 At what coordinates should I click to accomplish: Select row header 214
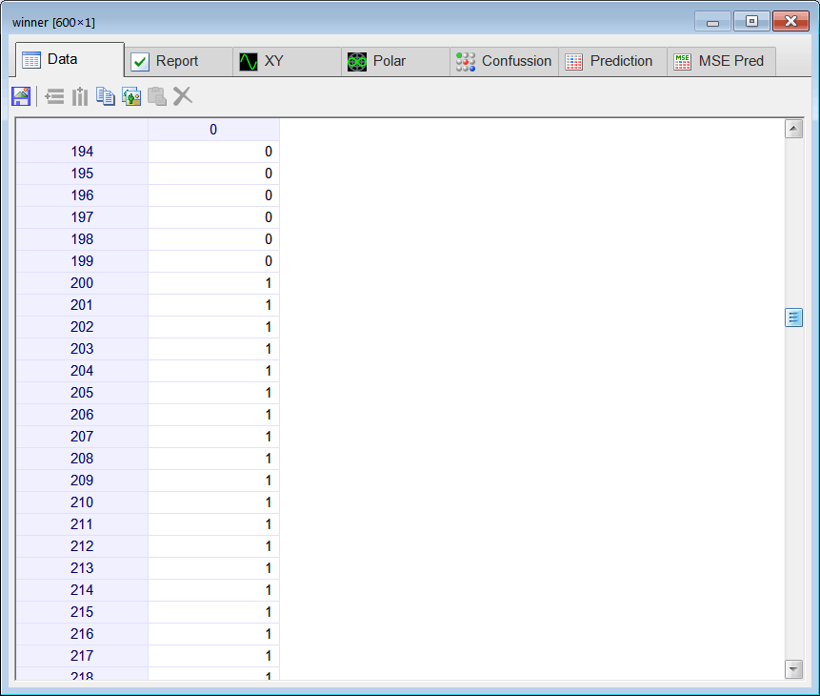click(82, 591)
